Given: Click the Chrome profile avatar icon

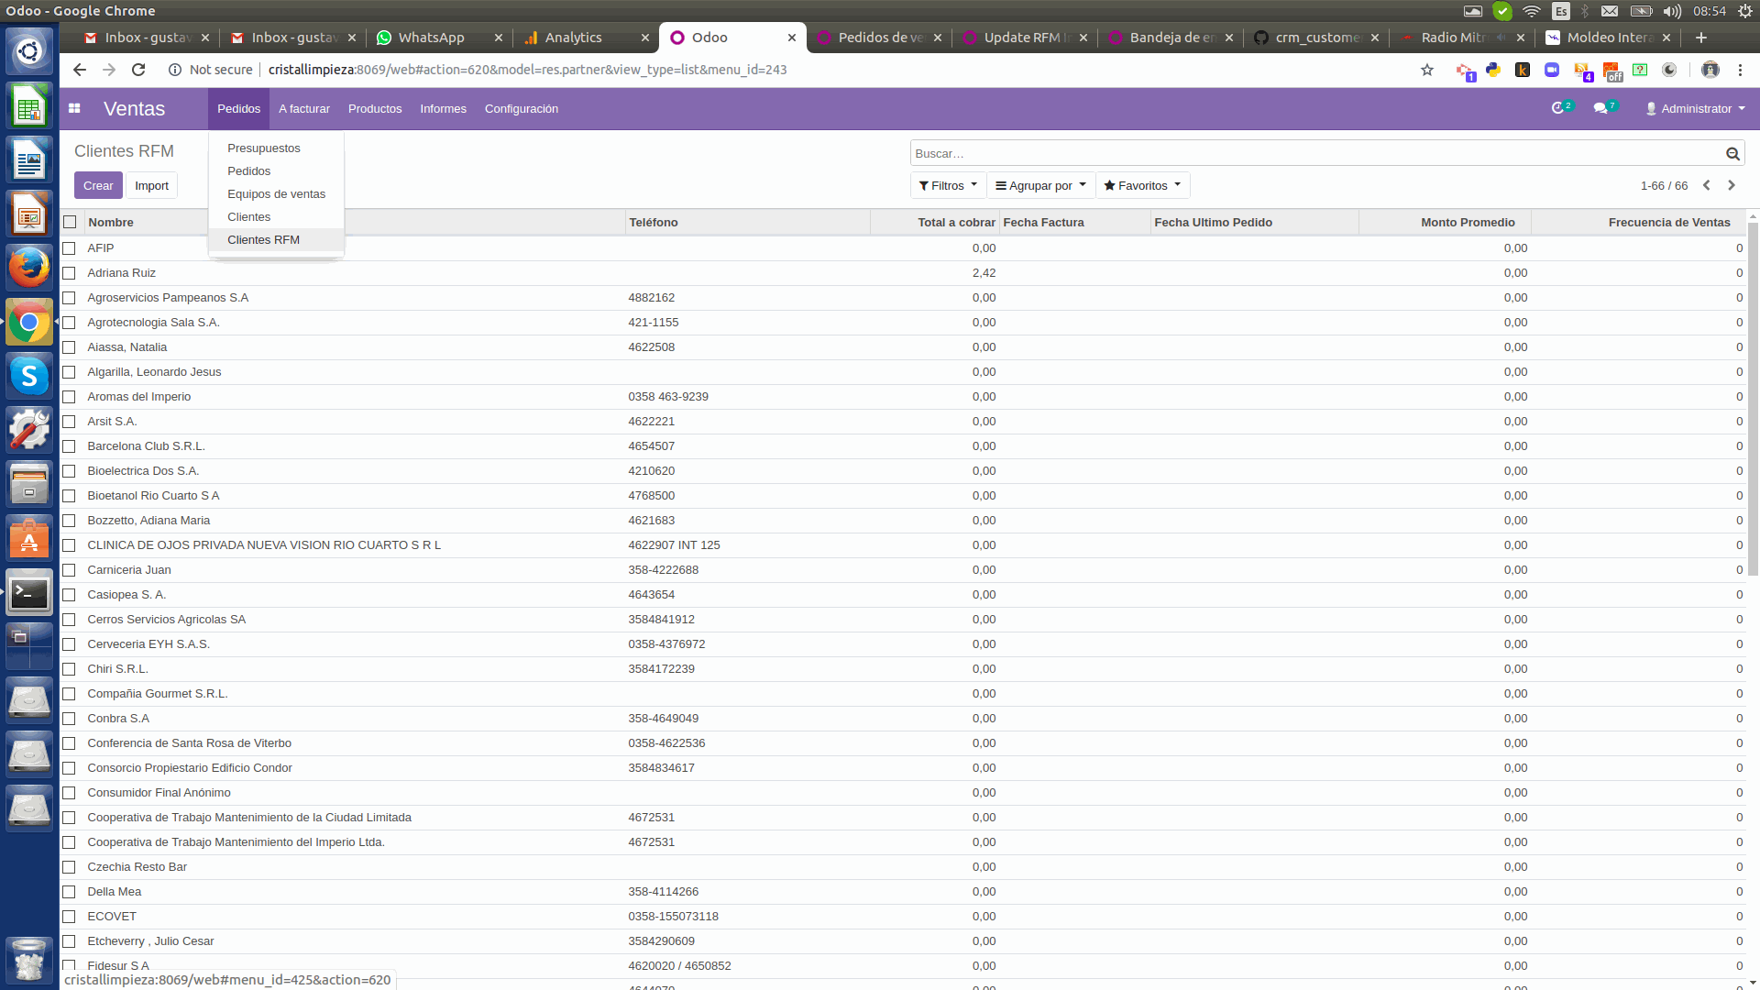Looking at the screenshot, I should pos(1710,70).
